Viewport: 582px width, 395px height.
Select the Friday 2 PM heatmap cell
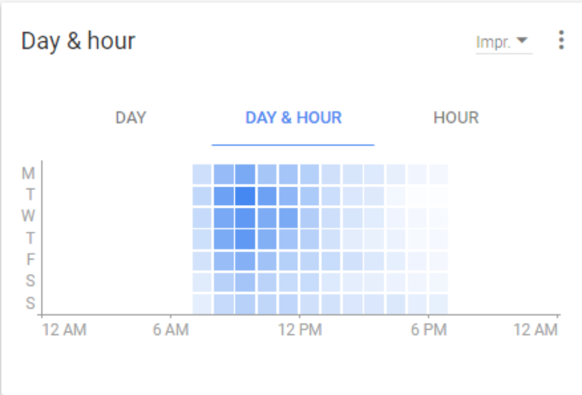pos(352,260)
